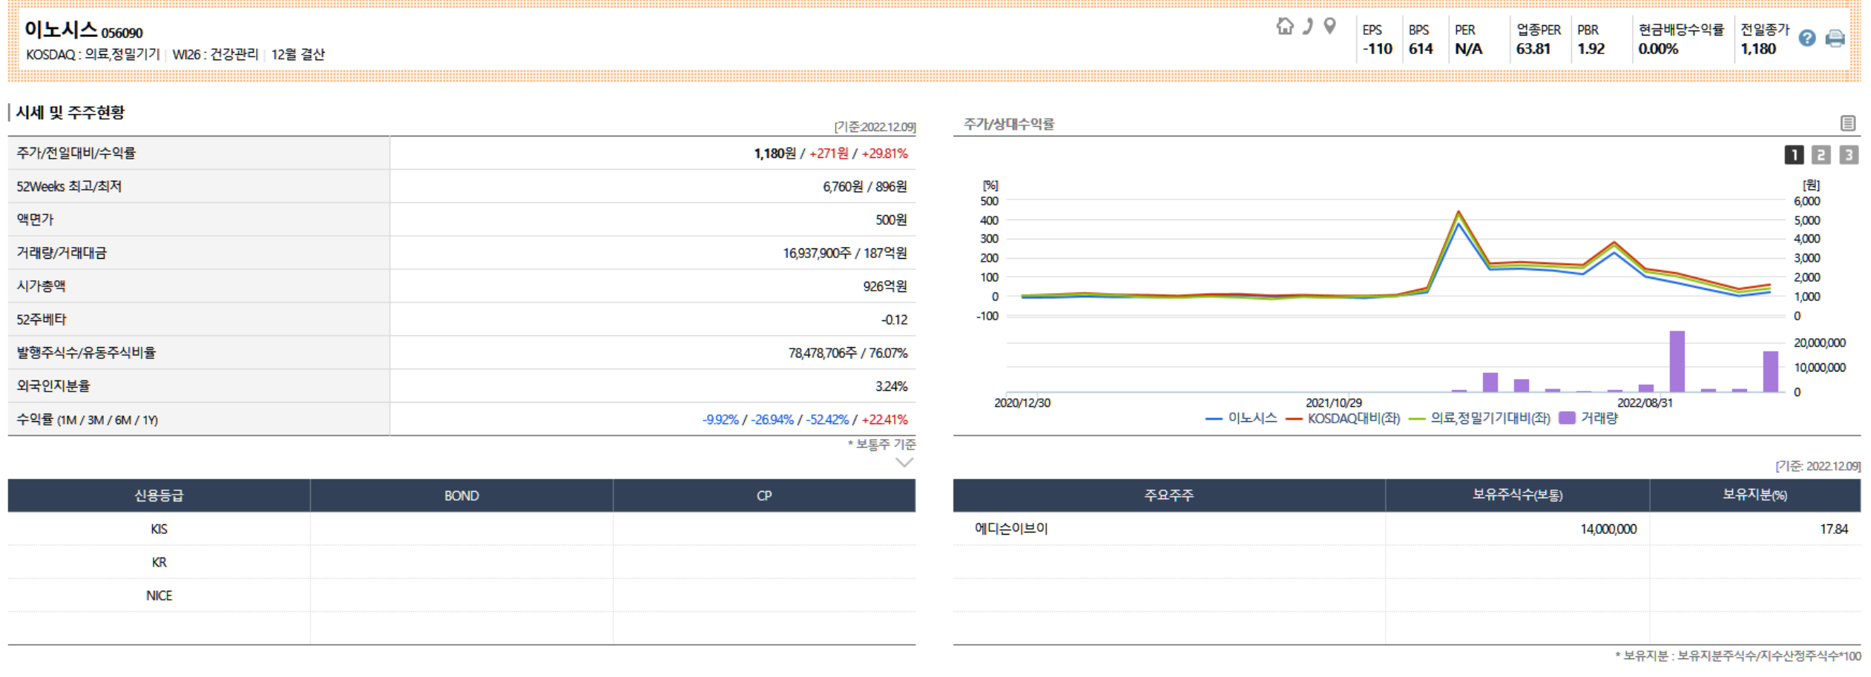This screenshot has height=677, width=1871.
Task: Click the BPS value 614
Action: click(1421, 49)
